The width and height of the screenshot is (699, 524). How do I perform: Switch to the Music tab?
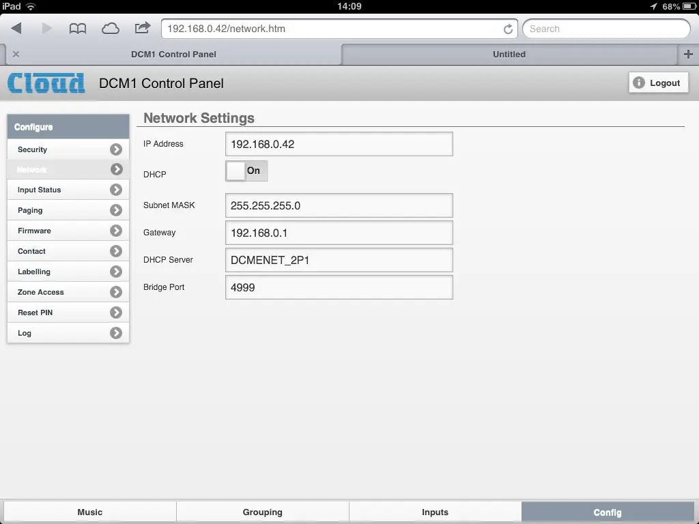(89, 512)
